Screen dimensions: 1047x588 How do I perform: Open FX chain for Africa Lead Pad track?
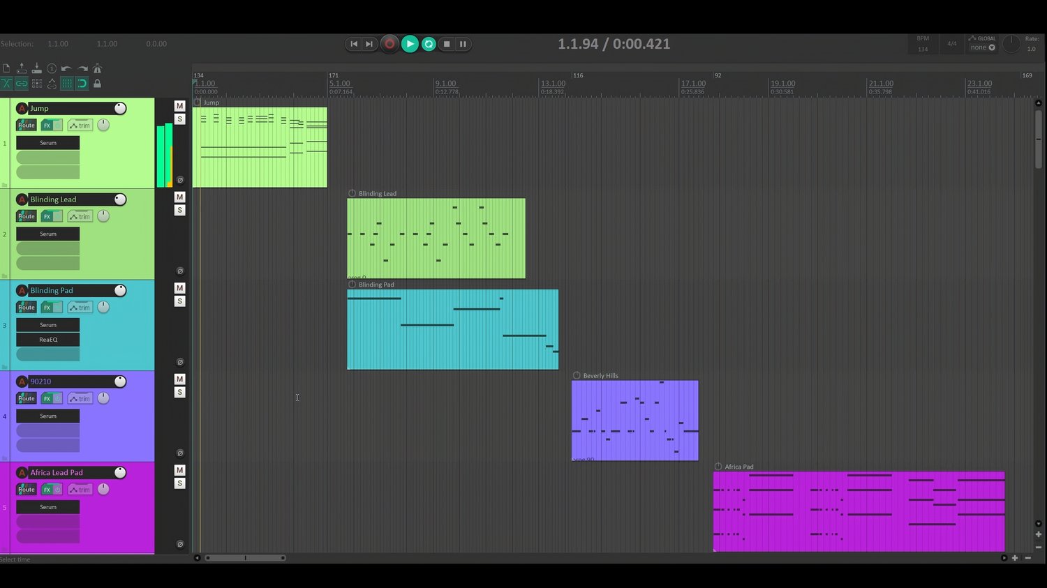(x=47, y=490)
